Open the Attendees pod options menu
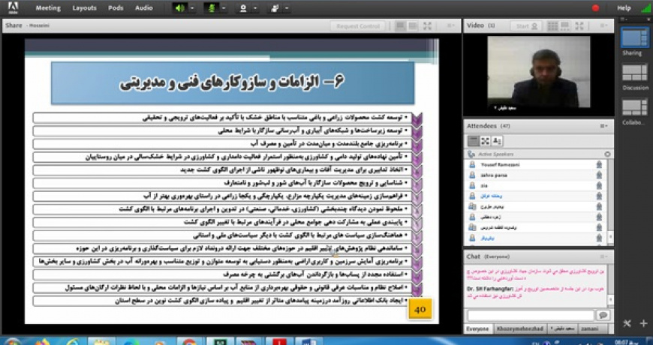The width and height of the screenshot is (653, 345). point(604,126)
